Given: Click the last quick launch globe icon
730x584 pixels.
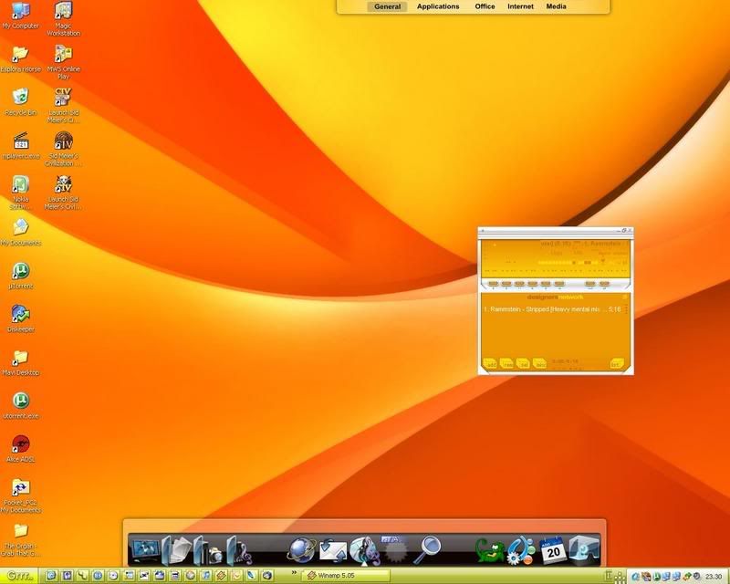Looking at the screenshot, I should (267, 576).
